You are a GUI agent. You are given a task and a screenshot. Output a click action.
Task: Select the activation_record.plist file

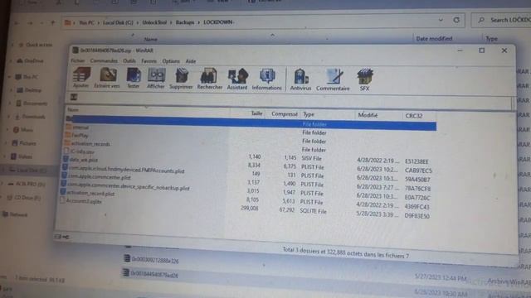coord(88,193)
